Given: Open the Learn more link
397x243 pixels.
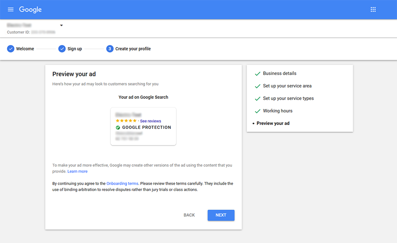Looking at the screenshot, I should pyautogui.click(x=77, y=171).
